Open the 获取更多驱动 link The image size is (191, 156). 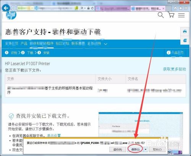(175, 69)
